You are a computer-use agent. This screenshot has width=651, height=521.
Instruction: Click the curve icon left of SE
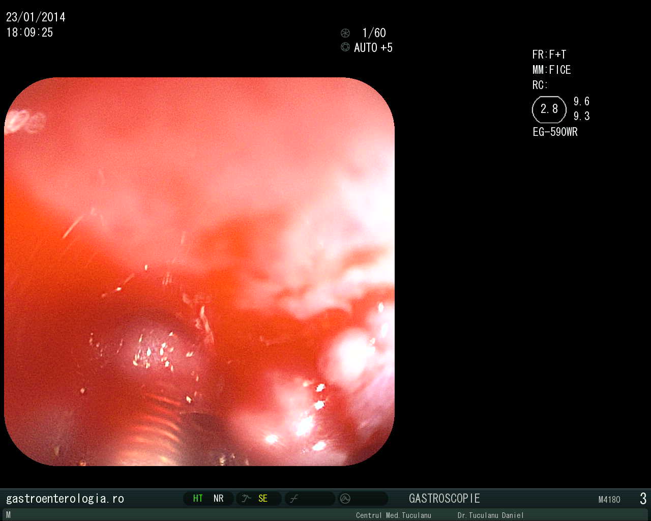[x=246, y=498]
